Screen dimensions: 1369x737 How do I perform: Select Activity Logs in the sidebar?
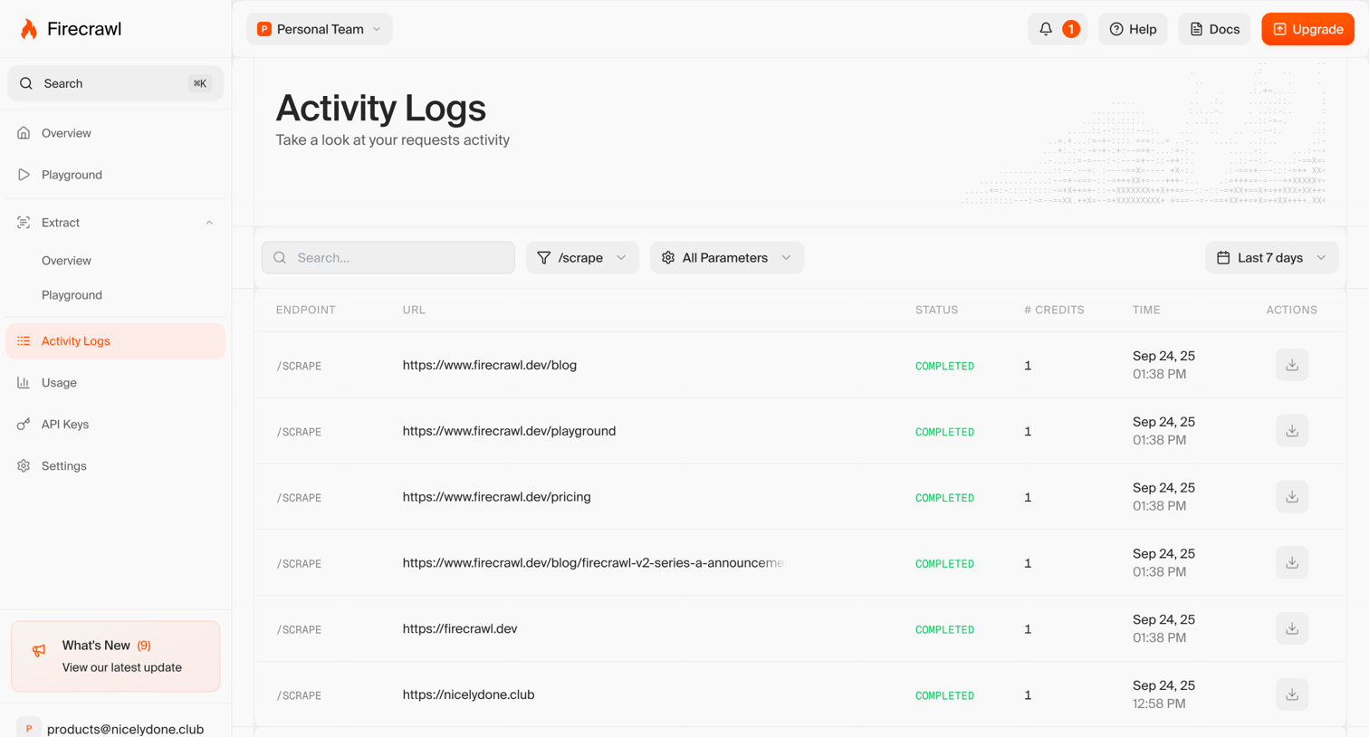coord(115,341)
